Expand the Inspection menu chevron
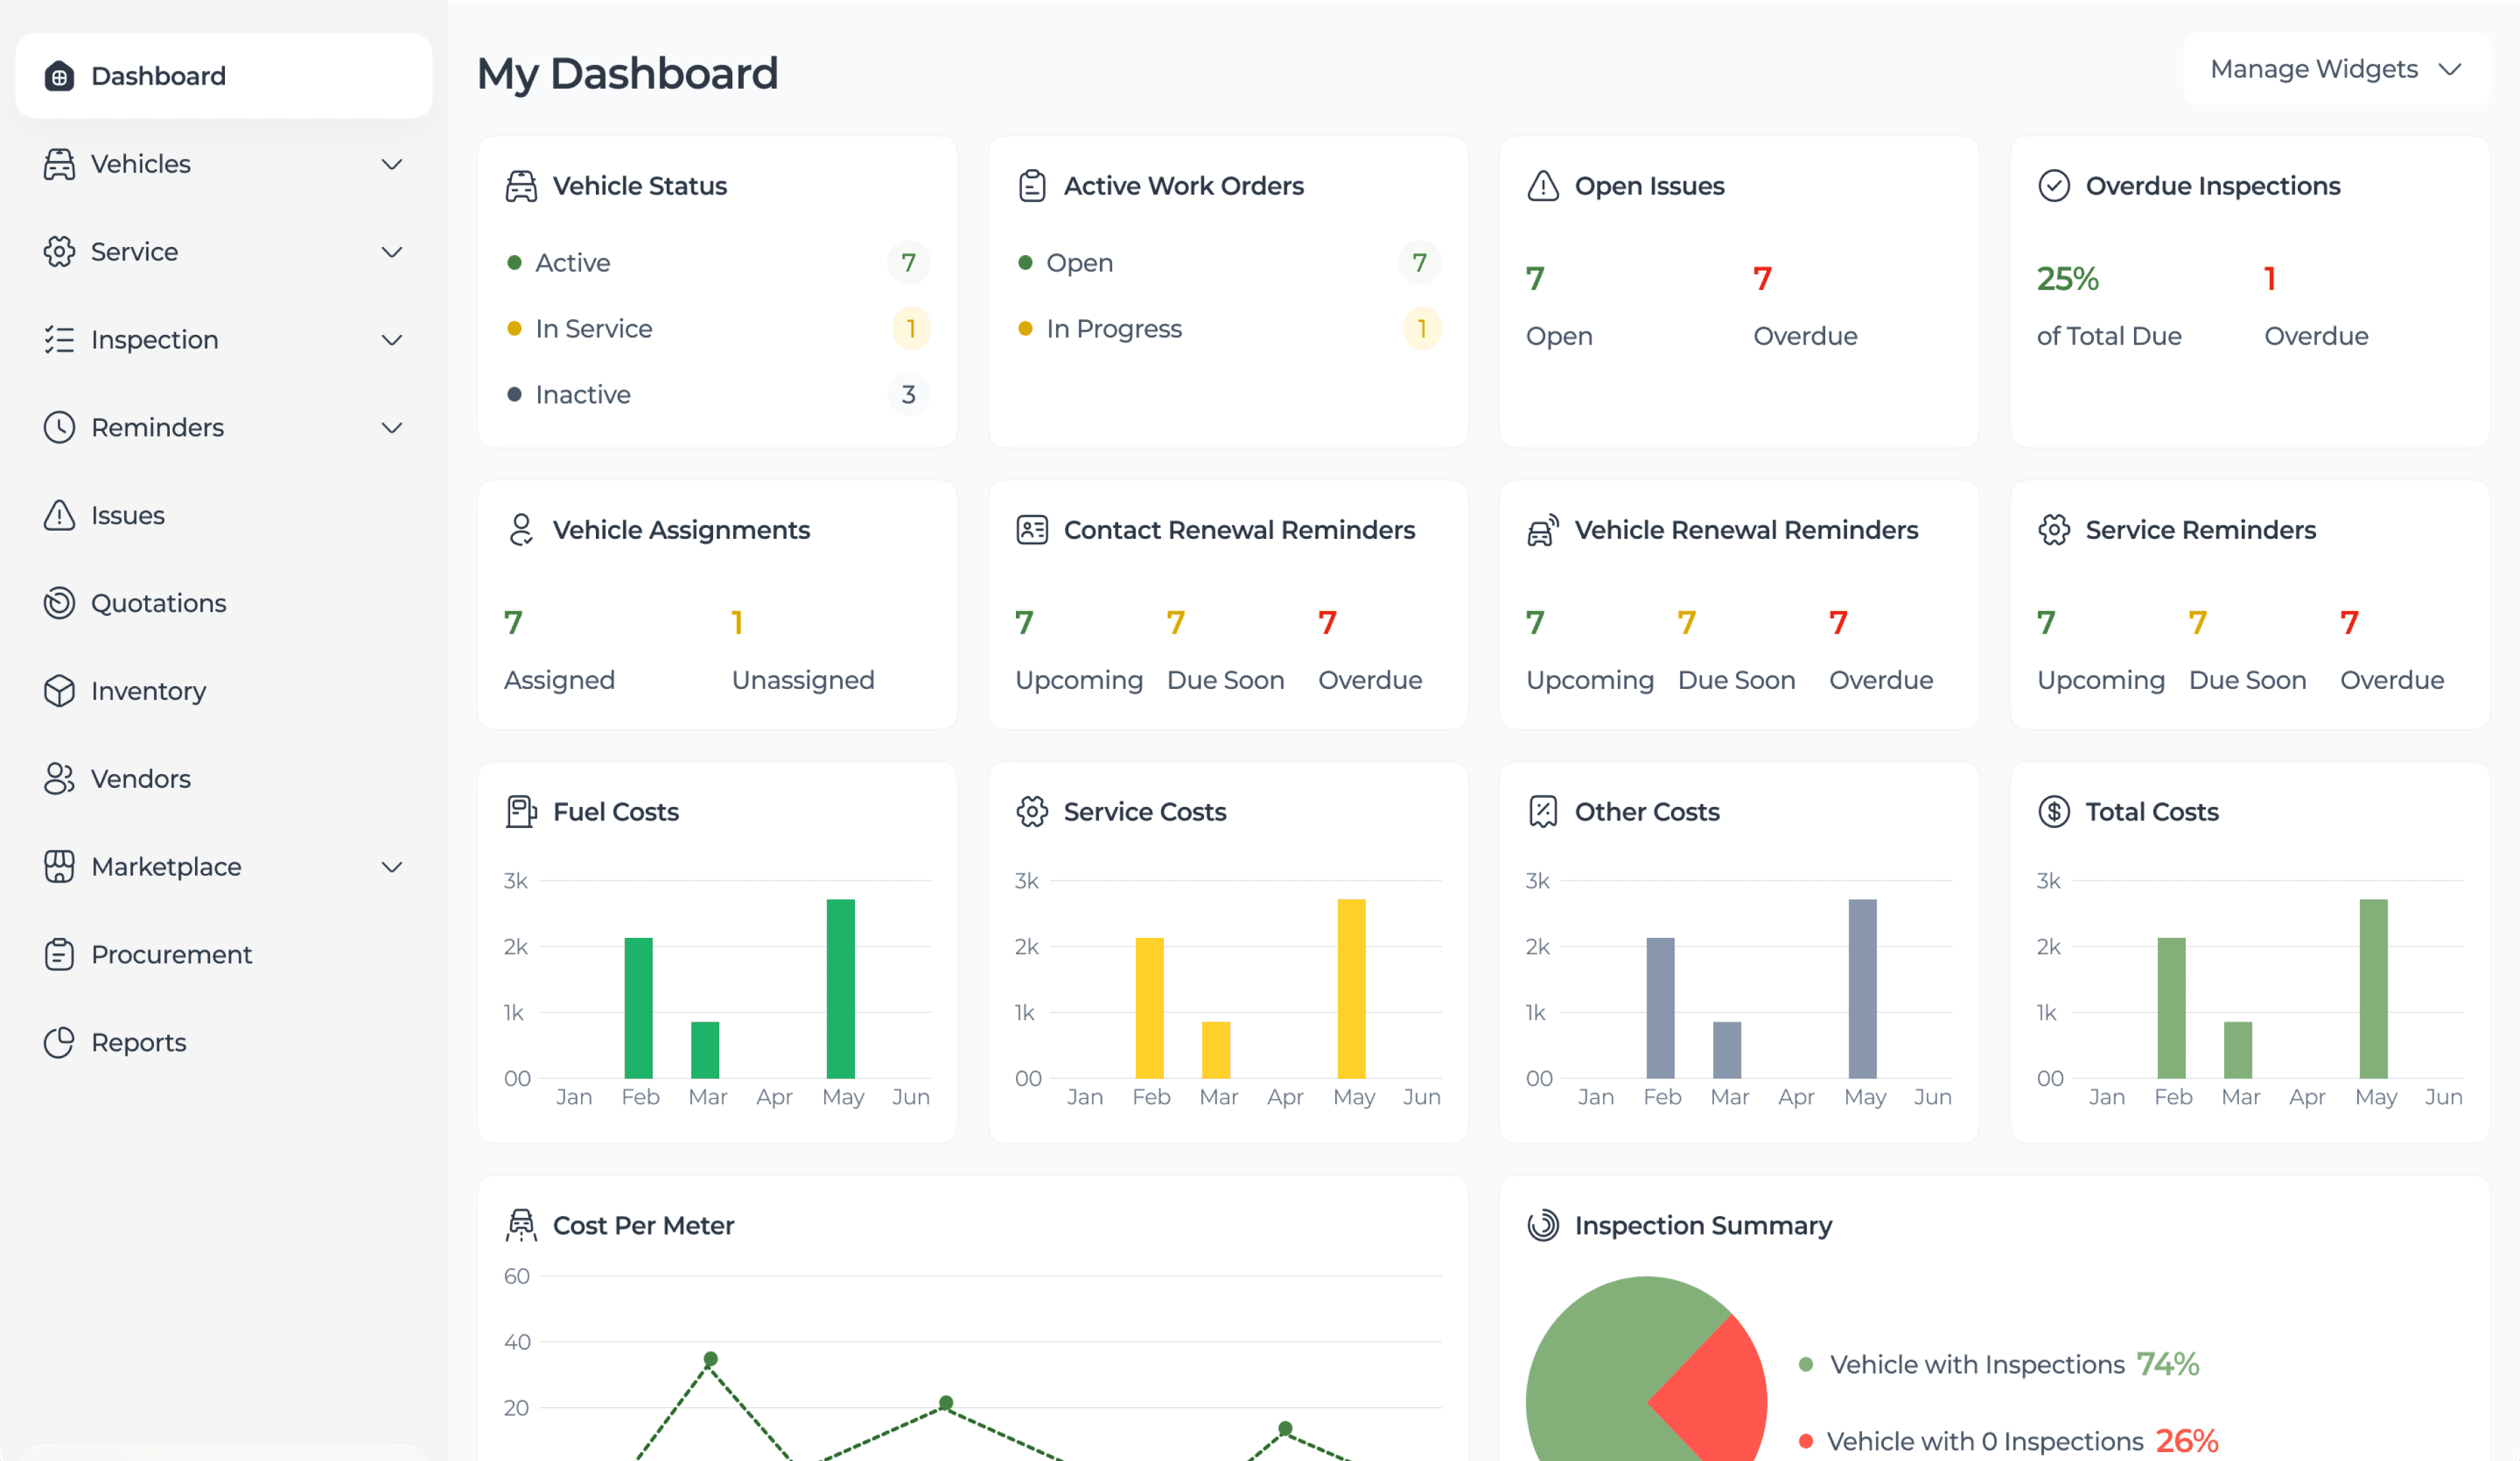Image resolution: width=2520 pixels, height=1461 pixels. [392, 340]
